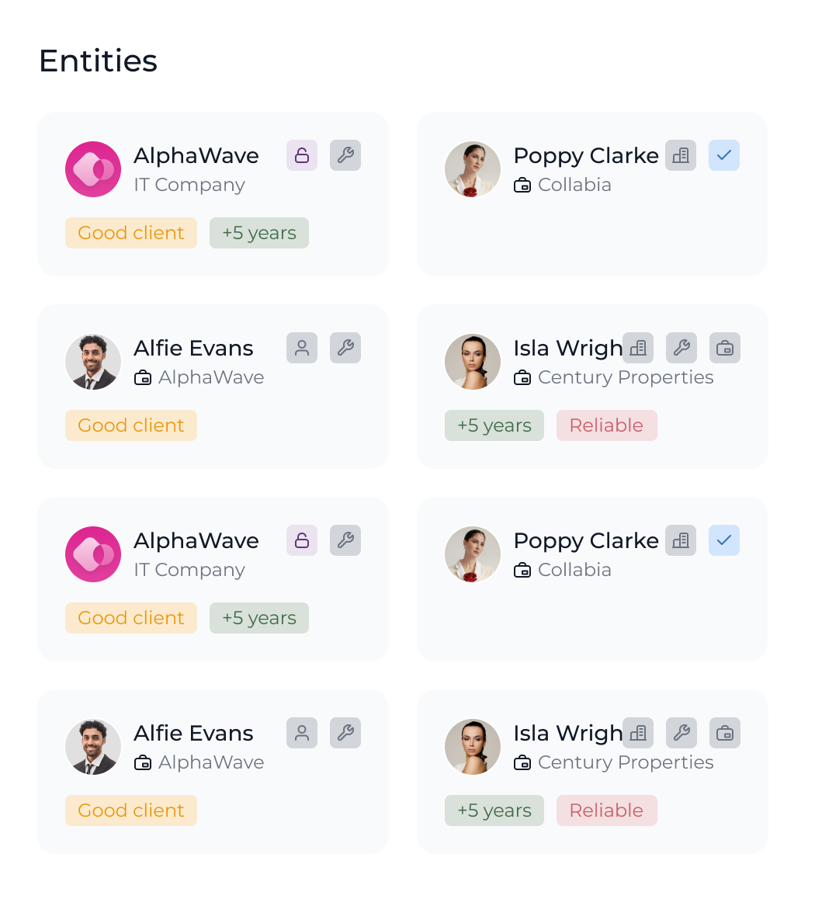Click Alfie Evans' avatar photo on the second card

point(93,747)
